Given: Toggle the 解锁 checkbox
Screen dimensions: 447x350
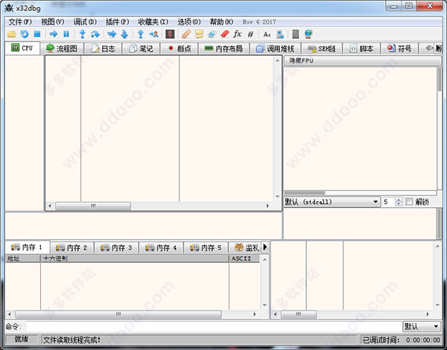Looking at the screenshot, I should click(409, 202).
